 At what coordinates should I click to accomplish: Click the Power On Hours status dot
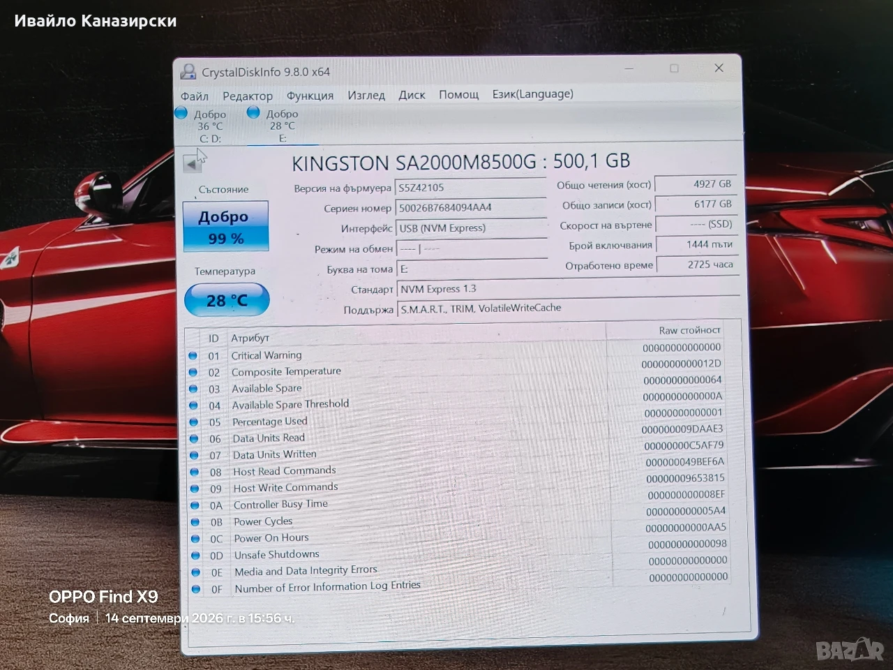click(196, 539)
